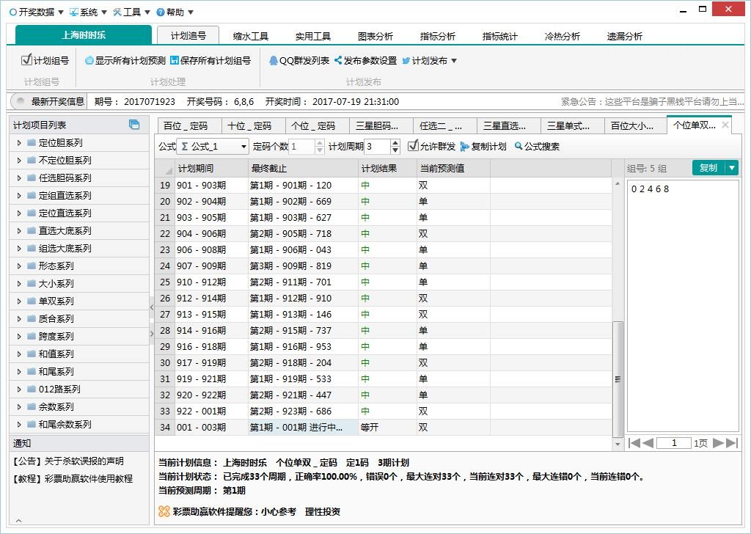
Task: 点击计划项目列表旁的复制图标
Action: pos(134,125)
